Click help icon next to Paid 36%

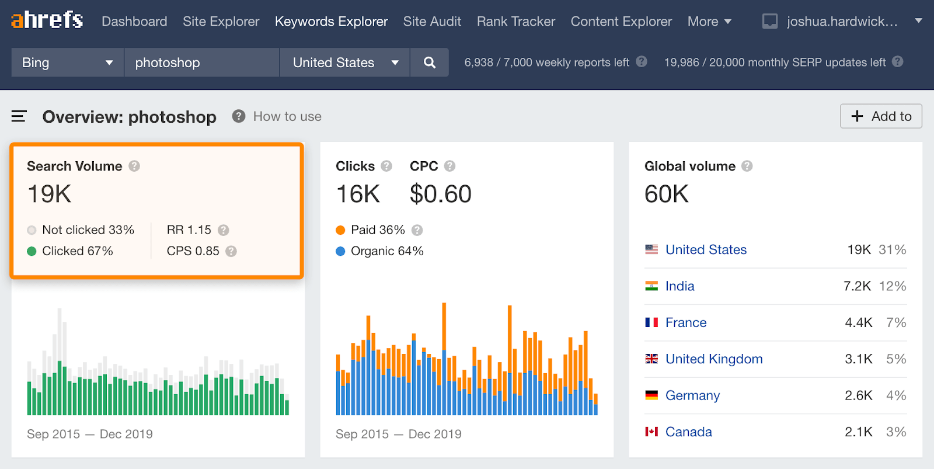pyautogui.click(x=417, y=230)
